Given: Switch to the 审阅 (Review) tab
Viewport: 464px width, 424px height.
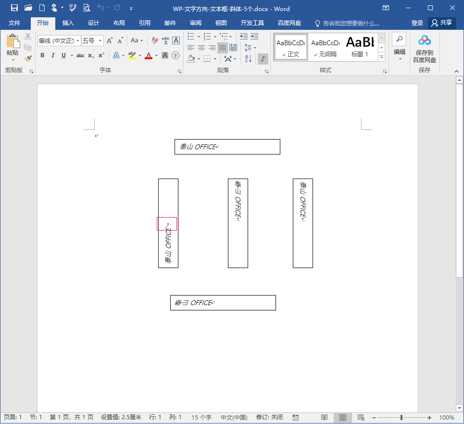Looking at the screenshot, I should coord(196,23).
